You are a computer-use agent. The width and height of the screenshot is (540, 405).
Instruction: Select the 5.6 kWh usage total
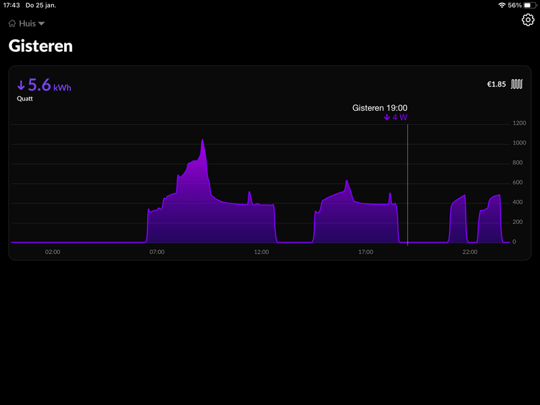[x=45, y=85]
